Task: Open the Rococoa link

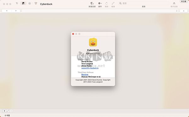Action: pos(85,74)
